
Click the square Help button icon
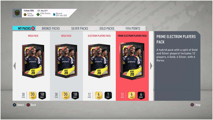pyautogui.click(x=192, y=105)
